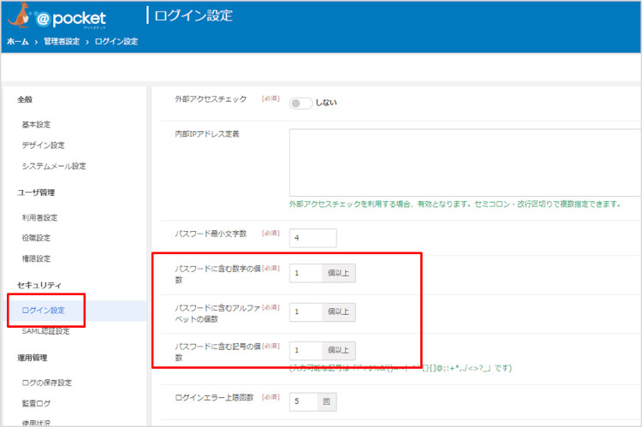Select ログイン設定 in the sidebar

[x=44, y=311]
